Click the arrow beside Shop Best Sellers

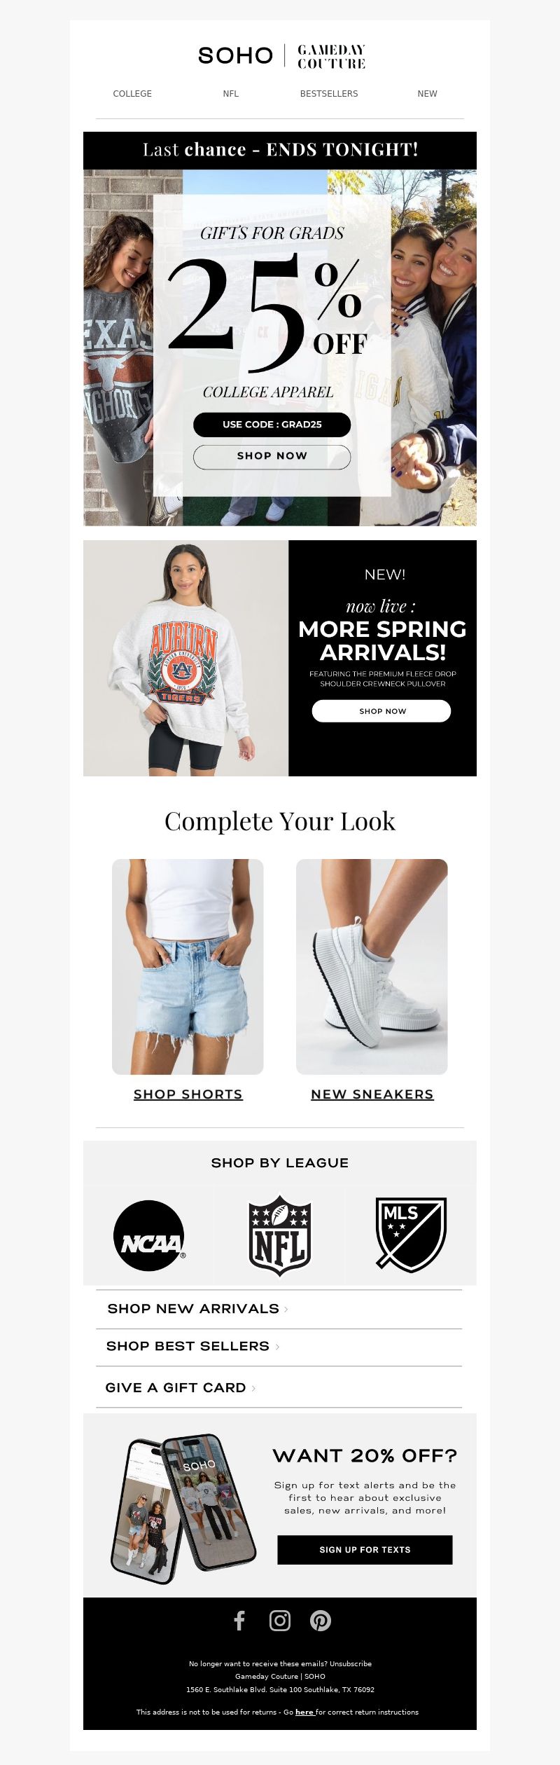tap(277, 1347)
